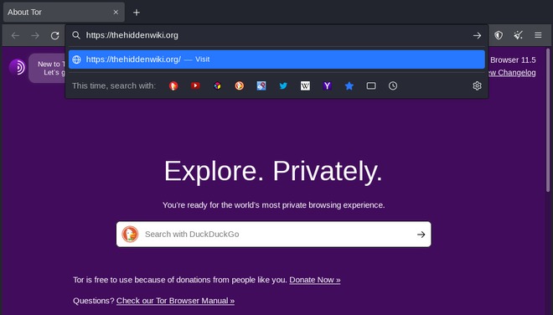The width and height of the screenshot is (553, 315).
Task: Search with Startpage icon
Action: coord(261,85)
